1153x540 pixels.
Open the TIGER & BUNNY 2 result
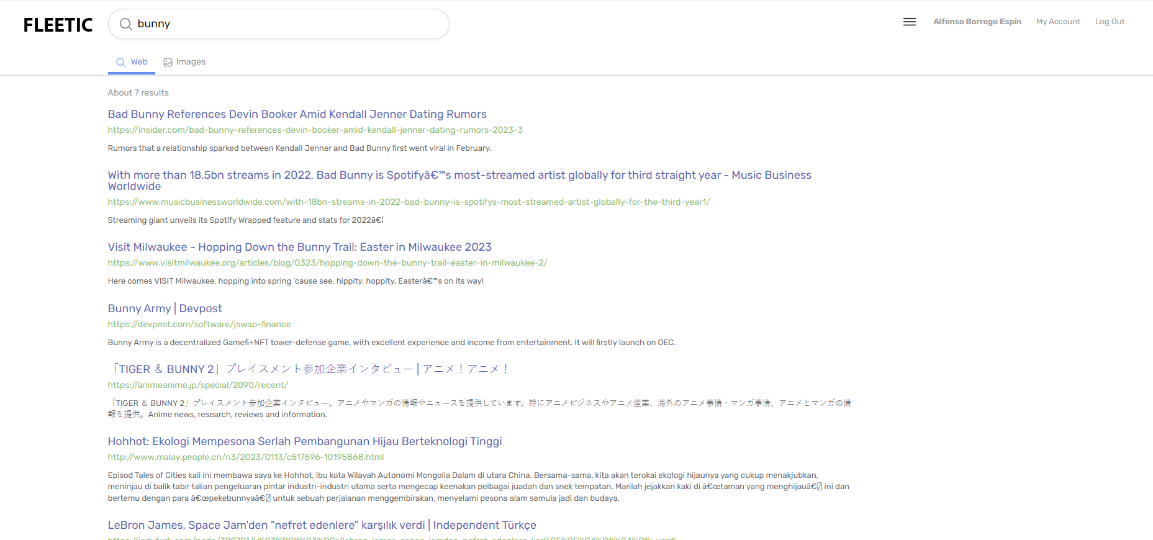point(310,369)
